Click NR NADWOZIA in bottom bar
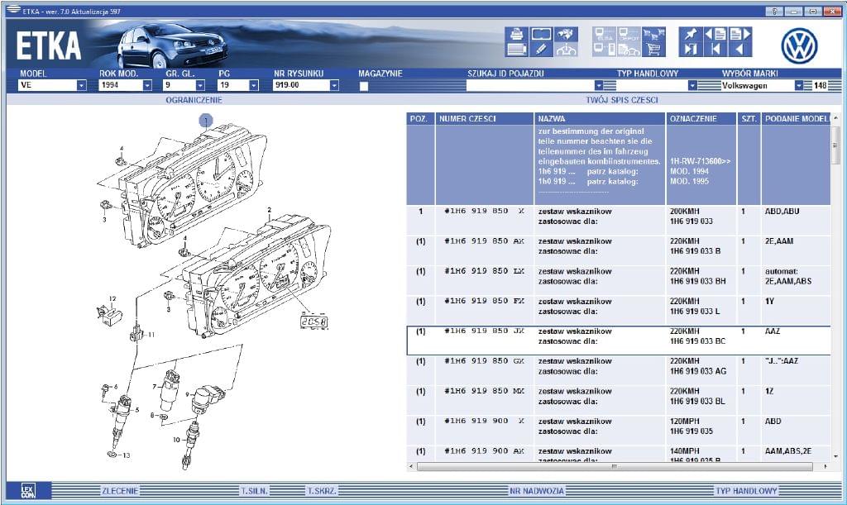 coord(536,490)
